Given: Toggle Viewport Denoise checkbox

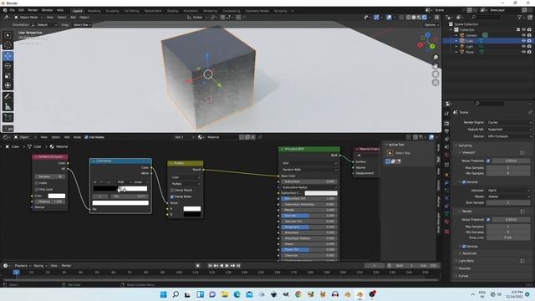Looking at the screenshot, I should (464, 182).
